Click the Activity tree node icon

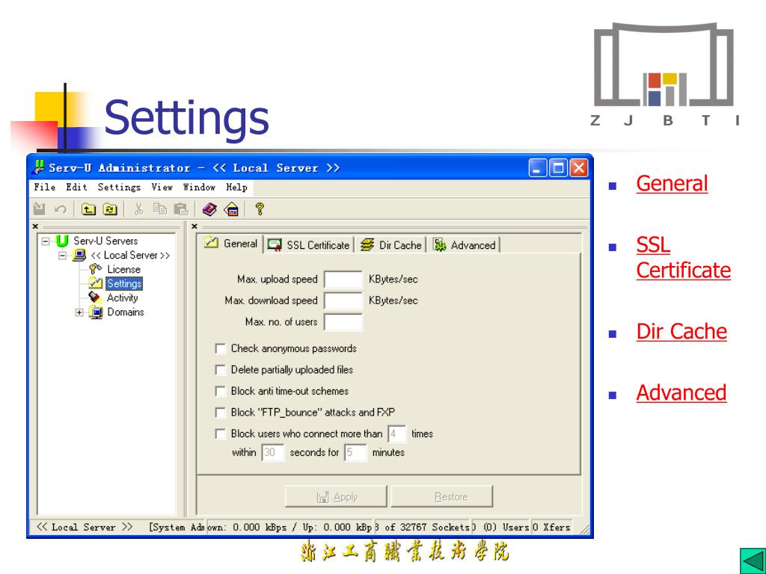click(x=95, y=297)
